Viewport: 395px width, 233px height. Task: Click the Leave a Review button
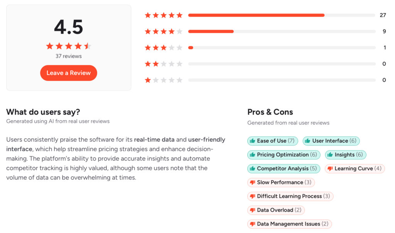coord(69,73)
